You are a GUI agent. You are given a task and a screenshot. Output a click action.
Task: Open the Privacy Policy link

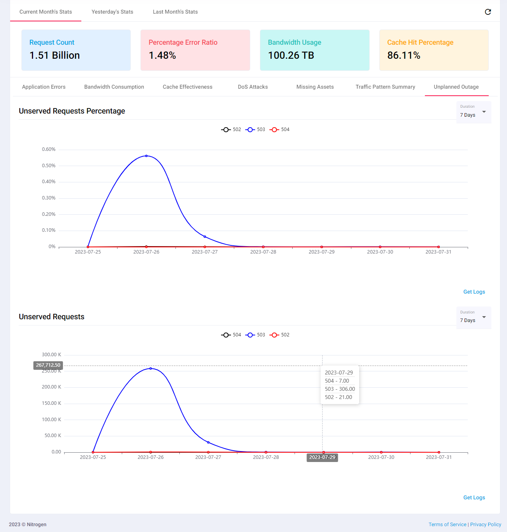(486, 525)
